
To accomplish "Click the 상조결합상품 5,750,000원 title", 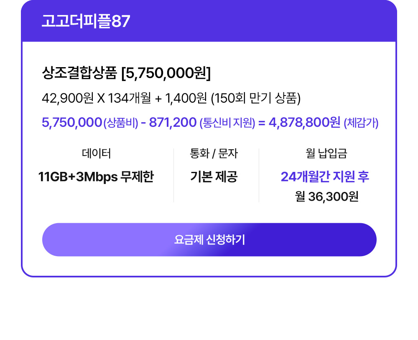I will [x=126, y=73].
